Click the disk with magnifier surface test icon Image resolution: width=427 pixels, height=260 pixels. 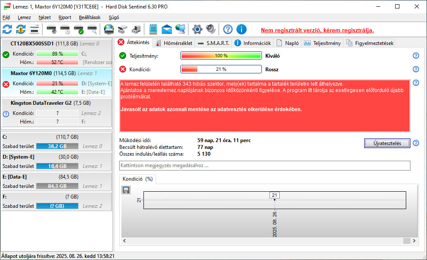(92, 29)
